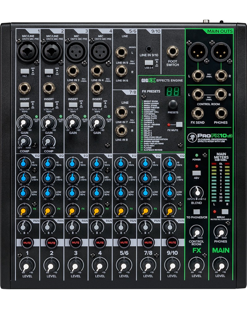This screenshot has width=247, height=309.
Task: Click the green FX master level knob
Action: coord(196,265)
